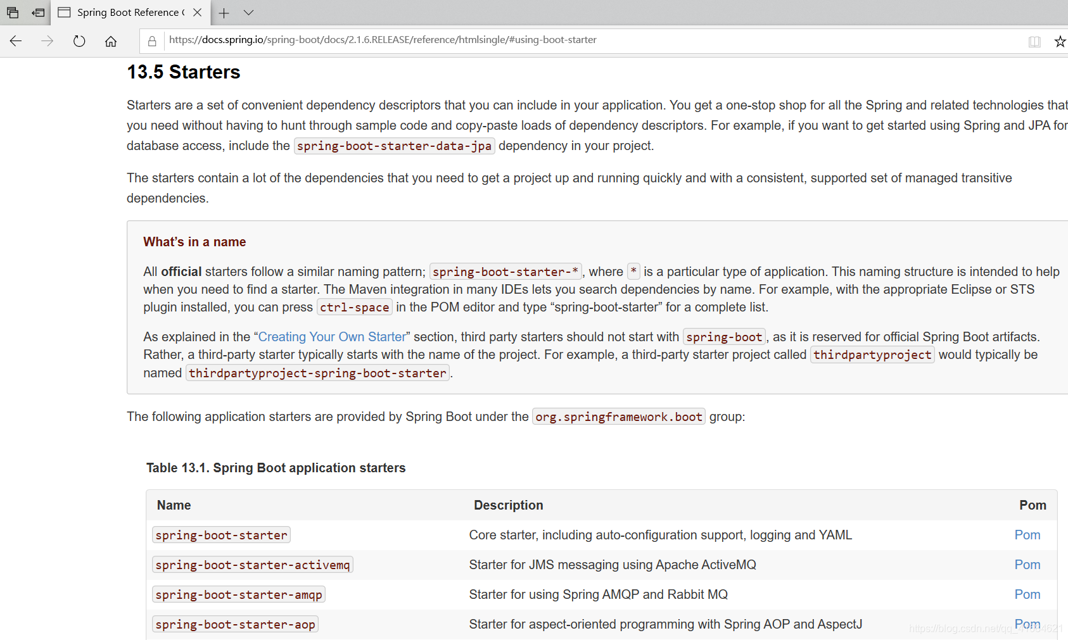Select spring-boot-starter-data-jpa code text
Viewport: 1068px width, 640px height.
(394, 146)
